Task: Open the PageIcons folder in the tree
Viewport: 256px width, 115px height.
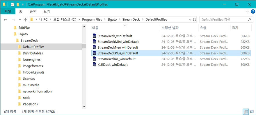Action: pyautogui.click(x=30, y=104)
